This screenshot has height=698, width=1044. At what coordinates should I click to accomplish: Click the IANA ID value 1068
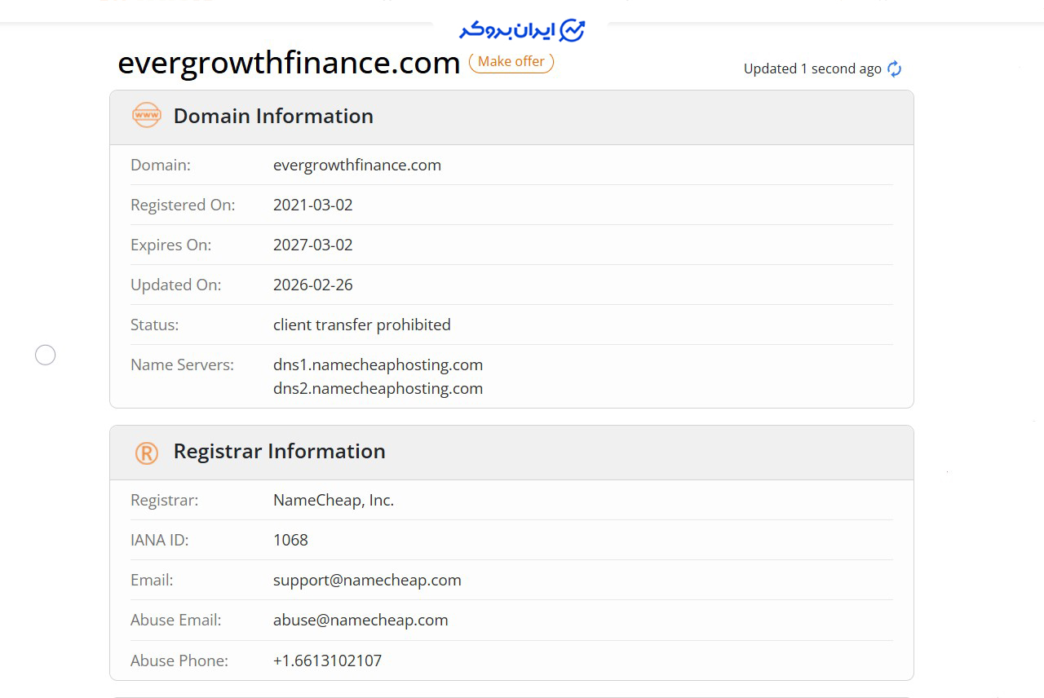tap(290, 540)
